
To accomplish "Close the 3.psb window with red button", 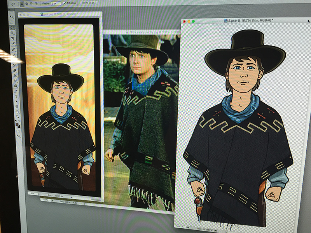I will [184, 22].
